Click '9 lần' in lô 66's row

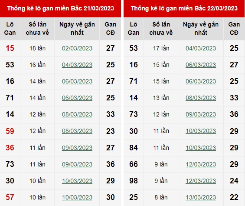click(161, 164)
